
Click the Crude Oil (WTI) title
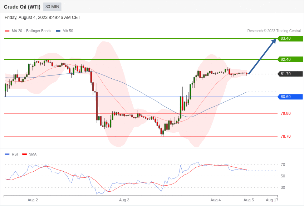pos(22,7)
